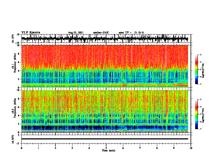Click the ch.1 color bar's "-3" tick label
Viewport: 215px width, 166px height.
pos(200,55)
